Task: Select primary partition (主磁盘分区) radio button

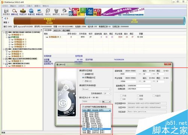Action: 83,74
